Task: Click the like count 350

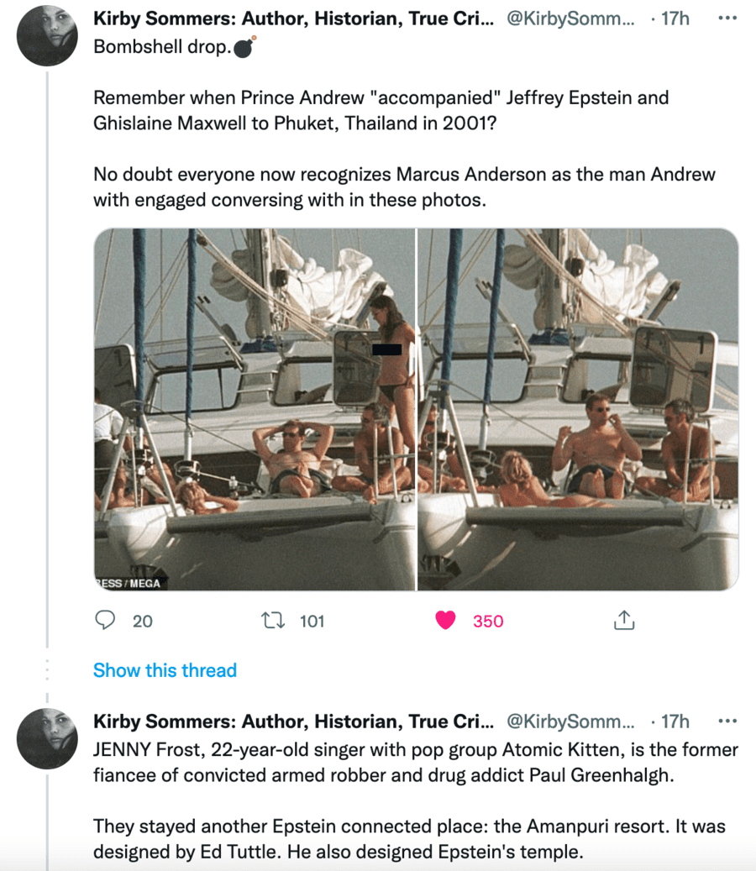Action: [488, 622]
